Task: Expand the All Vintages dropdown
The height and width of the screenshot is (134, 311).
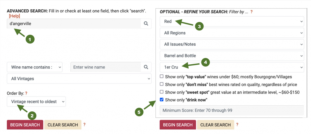Action: point(79,79)
